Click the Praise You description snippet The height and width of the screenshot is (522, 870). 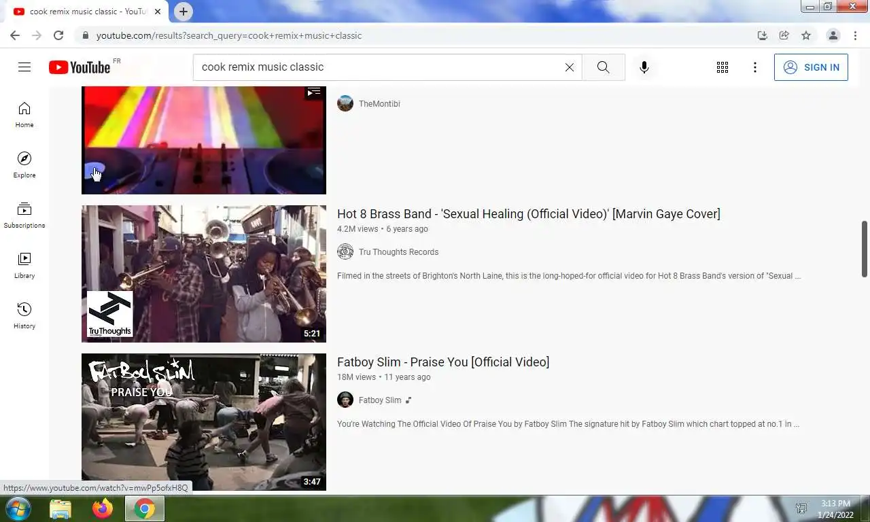click(568, 424)
